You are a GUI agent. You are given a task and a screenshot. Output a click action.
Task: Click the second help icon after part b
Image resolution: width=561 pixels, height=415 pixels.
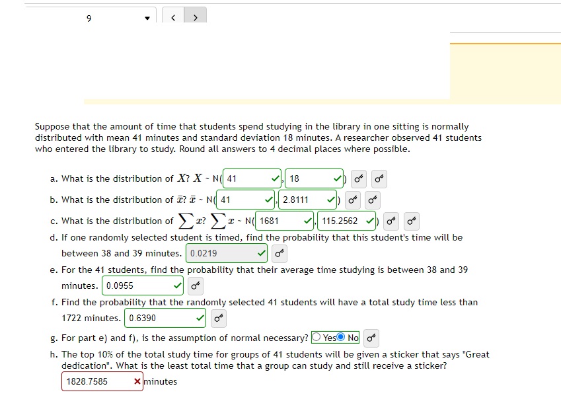tap(373, 200)
